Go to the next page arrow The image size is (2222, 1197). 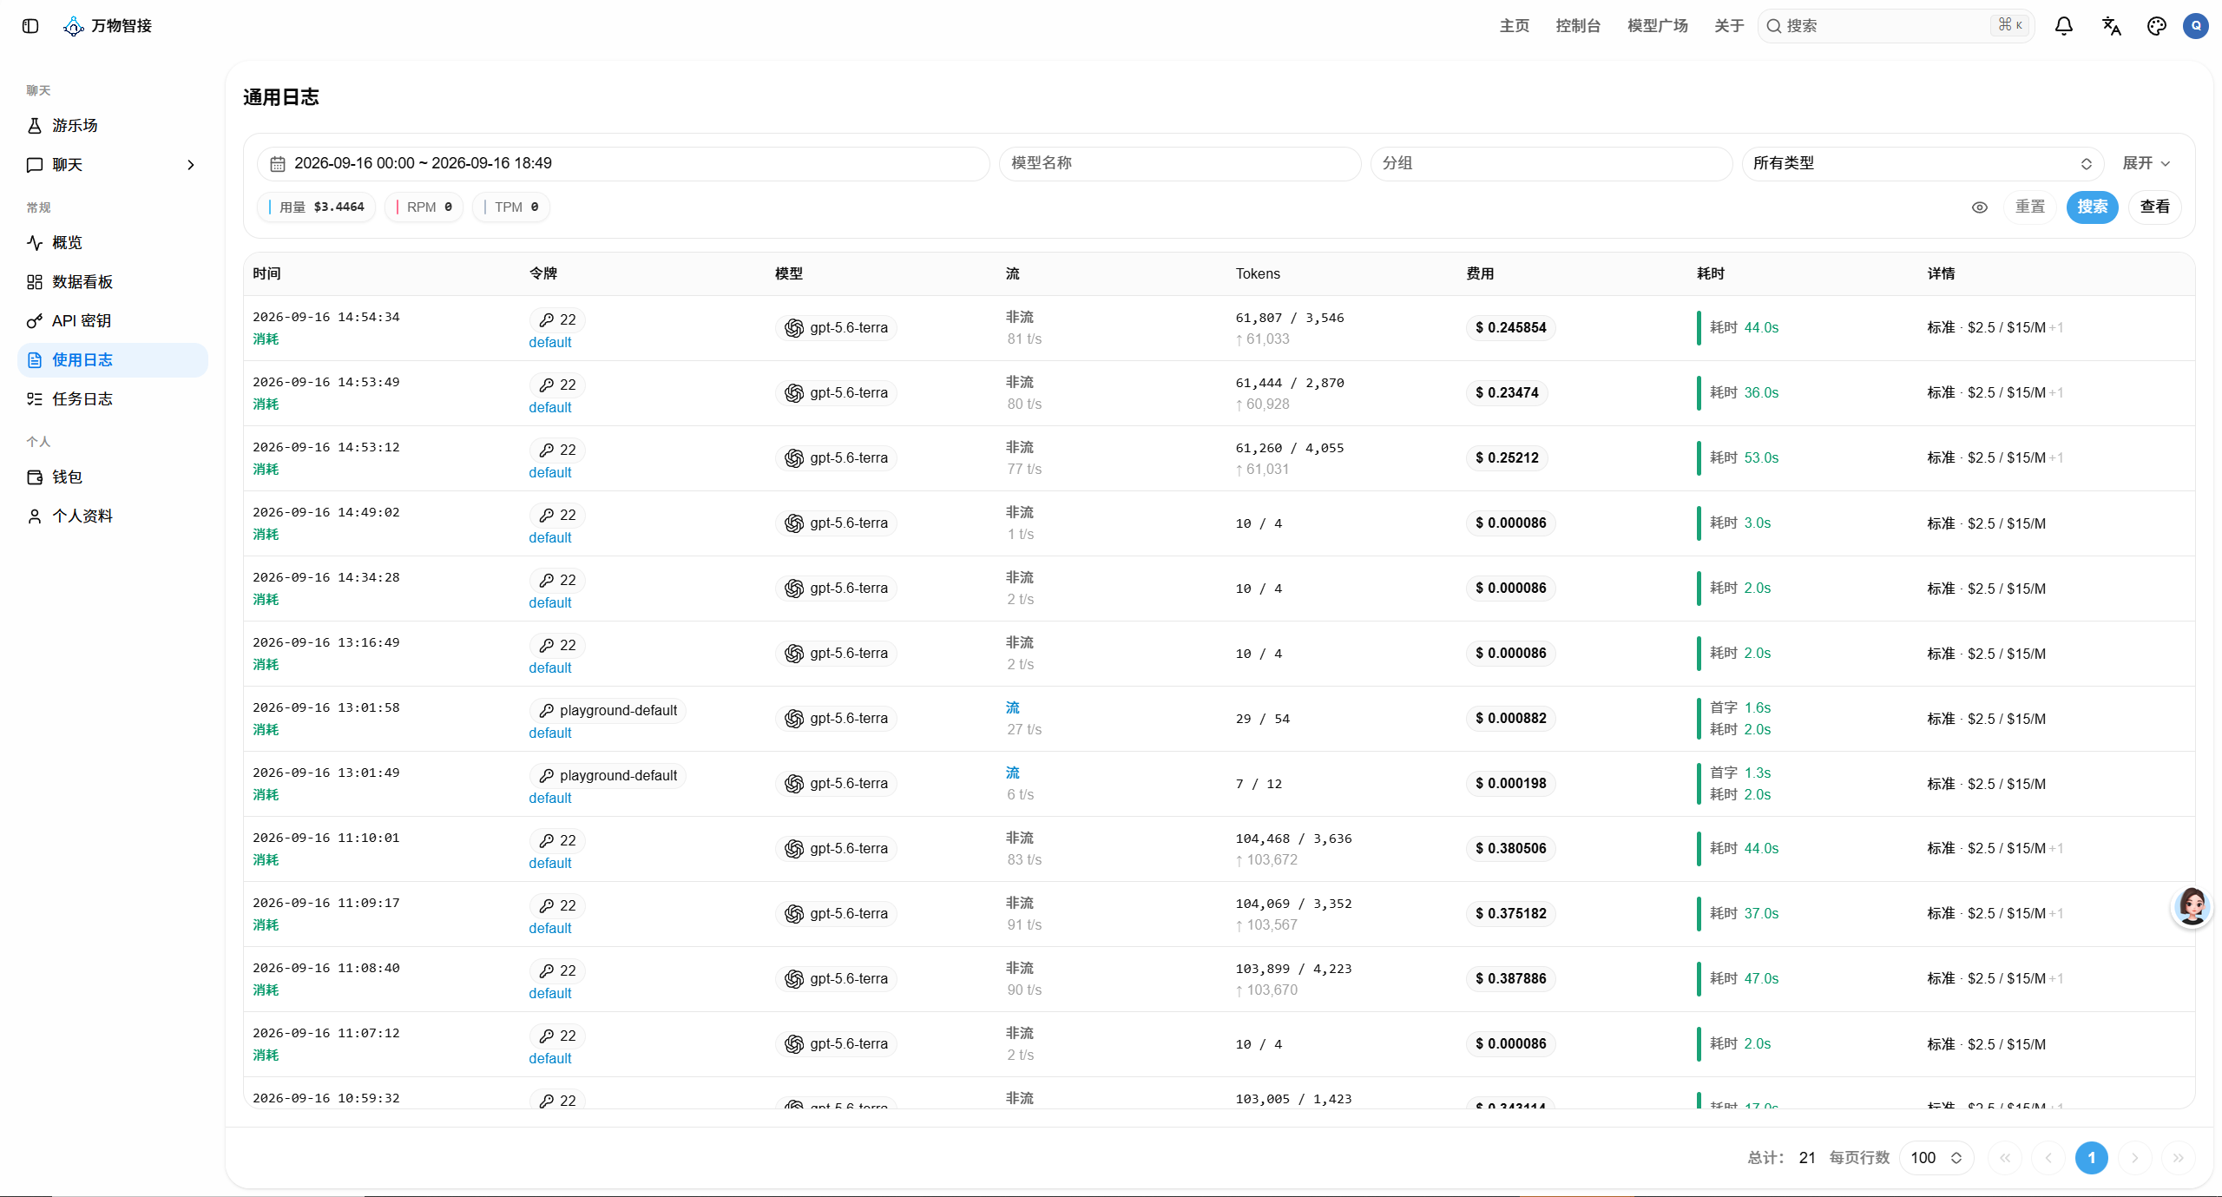pos(2135,1158)
